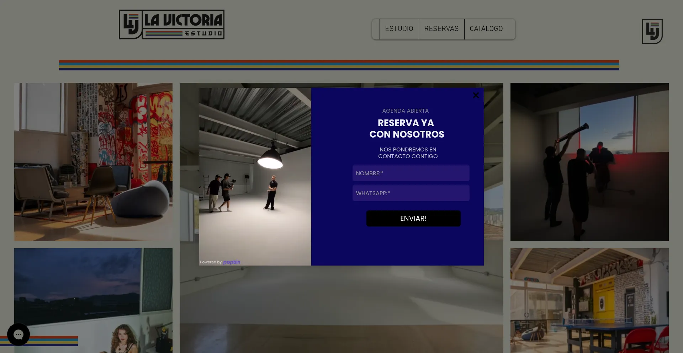Follow the Powered by poptin link
683x353 pixels.
coord(220,262)
